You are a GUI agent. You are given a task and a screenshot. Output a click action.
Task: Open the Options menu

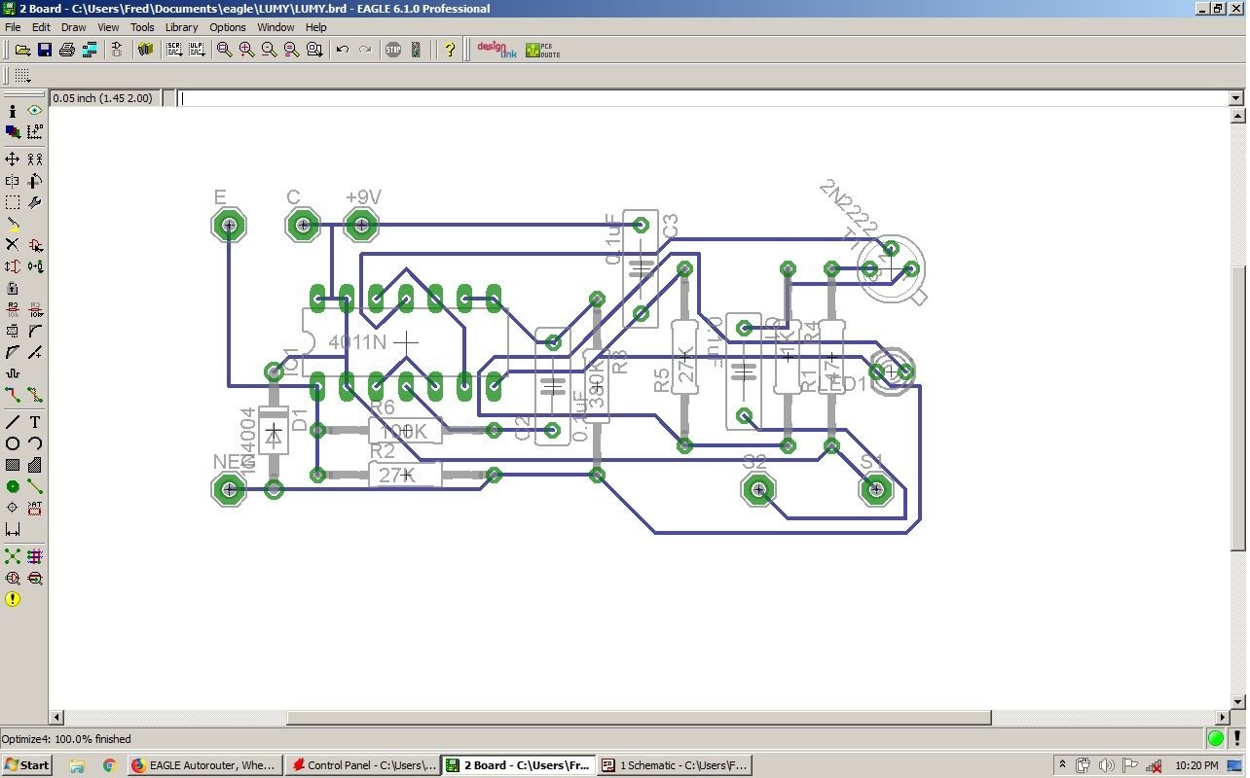227,27
